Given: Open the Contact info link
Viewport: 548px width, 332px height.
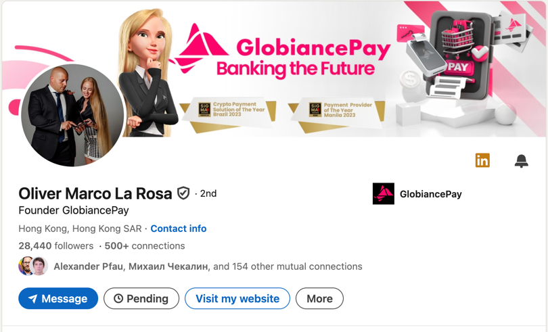Looking at the screenshot, I should pyautogui.click(x=178, y=229).
